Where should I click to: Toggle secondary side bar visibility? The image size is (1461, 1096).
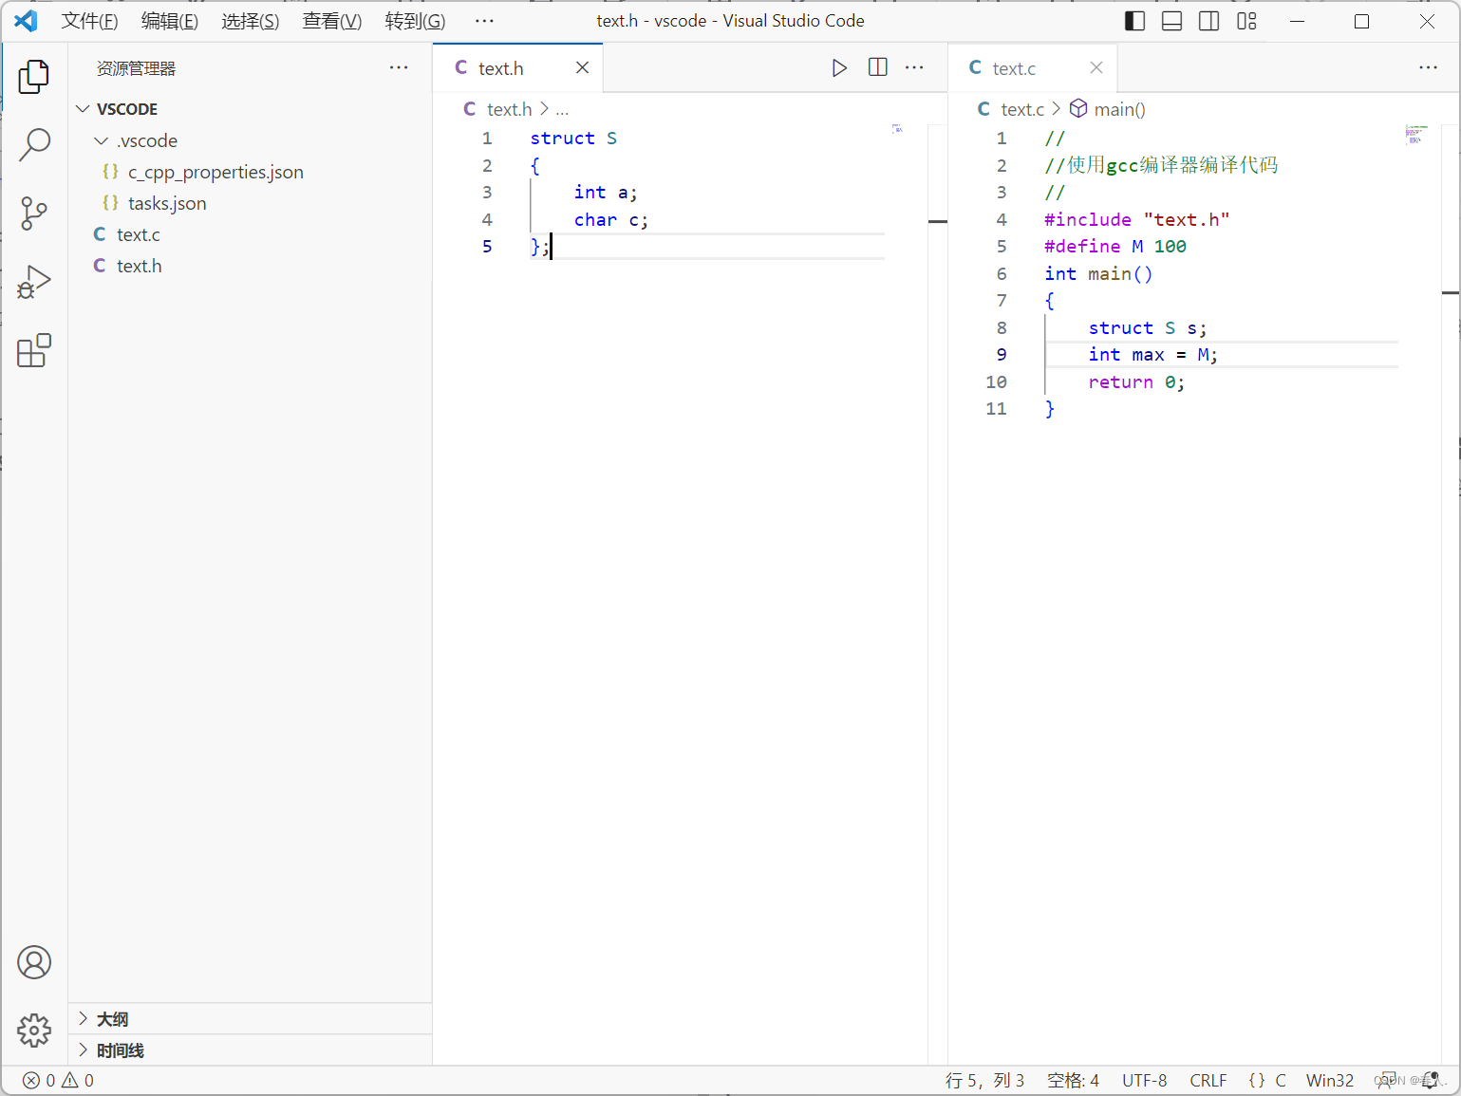pos(1209,21)
